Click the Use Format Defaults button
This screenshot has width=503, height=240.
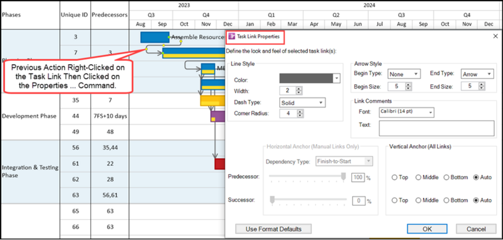[x=274, y=229]
